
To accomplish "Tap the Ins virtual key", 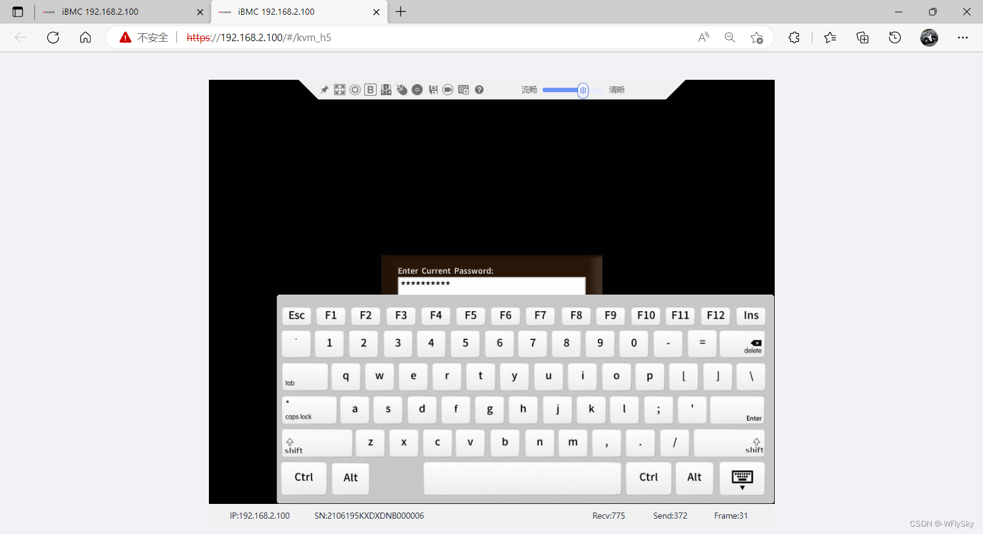I will pyautogui.click(x=751, y=315).
